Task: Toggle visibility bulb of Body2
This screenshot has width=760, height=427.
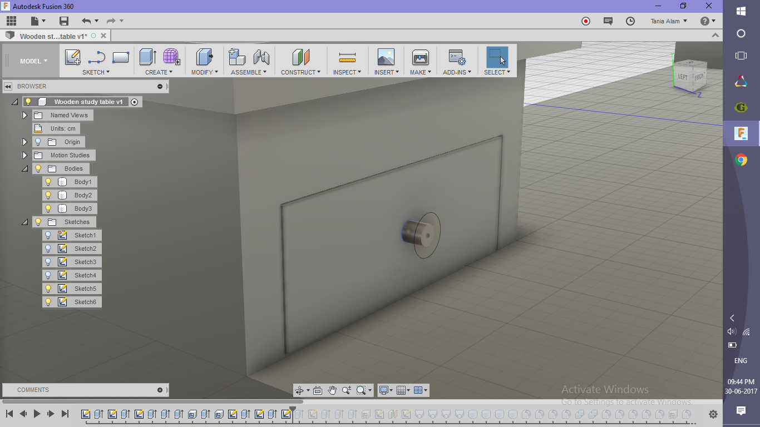Action: (48, 195)
